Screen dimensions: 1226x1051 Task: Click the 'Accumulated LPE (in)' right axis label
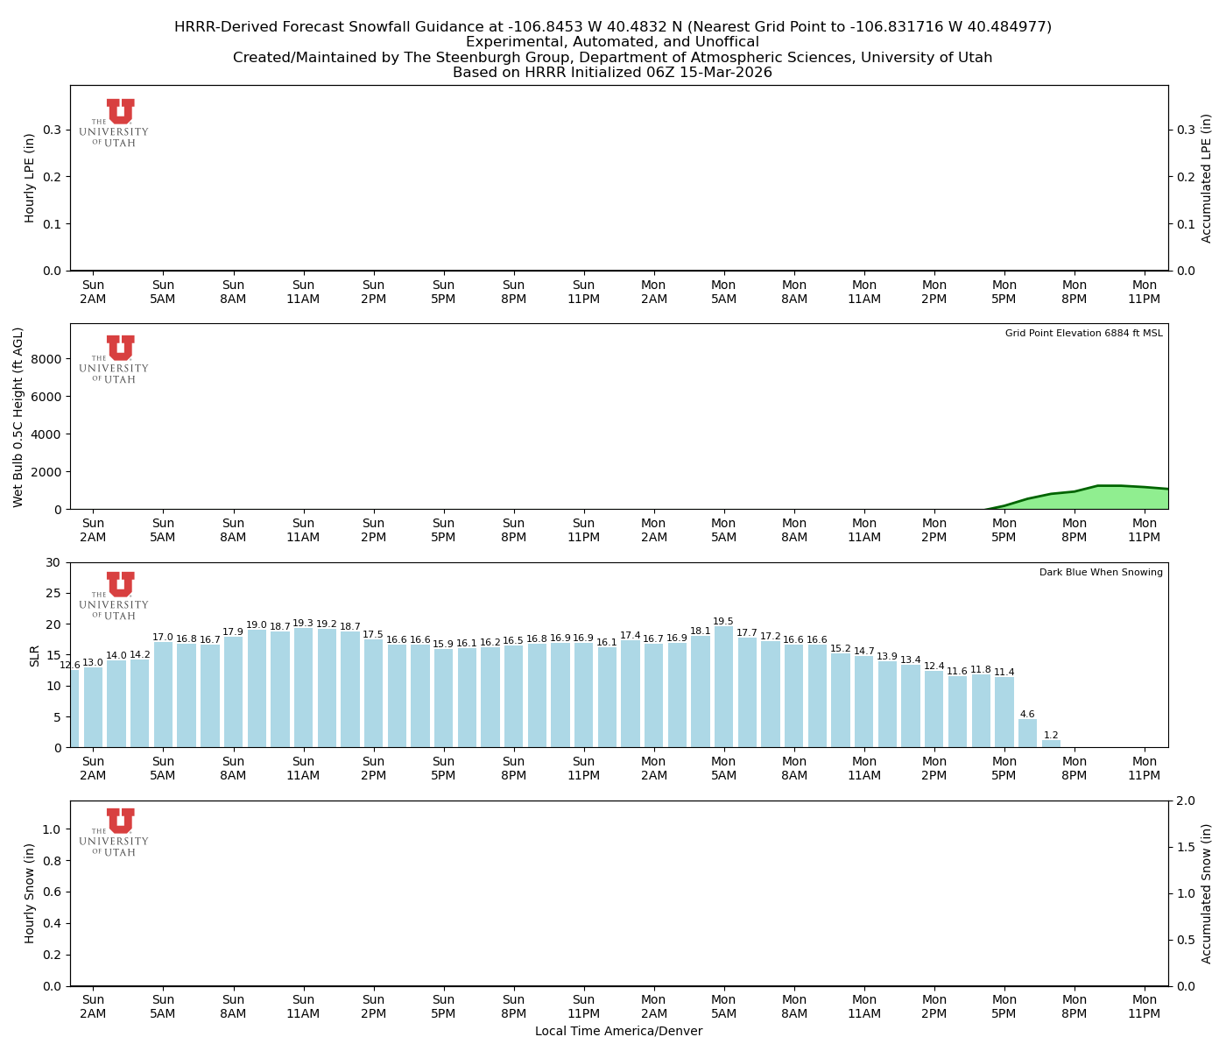click(1207, 178)
